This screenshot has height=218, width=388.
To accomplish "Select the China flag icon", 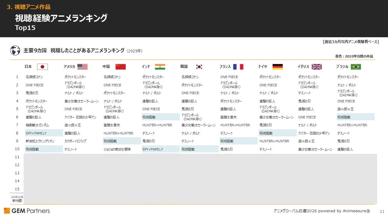I will [121, 67].
